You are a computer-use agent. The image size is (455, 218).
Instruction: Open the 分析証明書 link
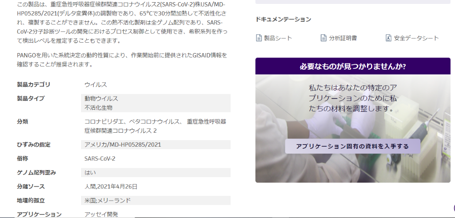pyautogui.click(x=343, y=38)
